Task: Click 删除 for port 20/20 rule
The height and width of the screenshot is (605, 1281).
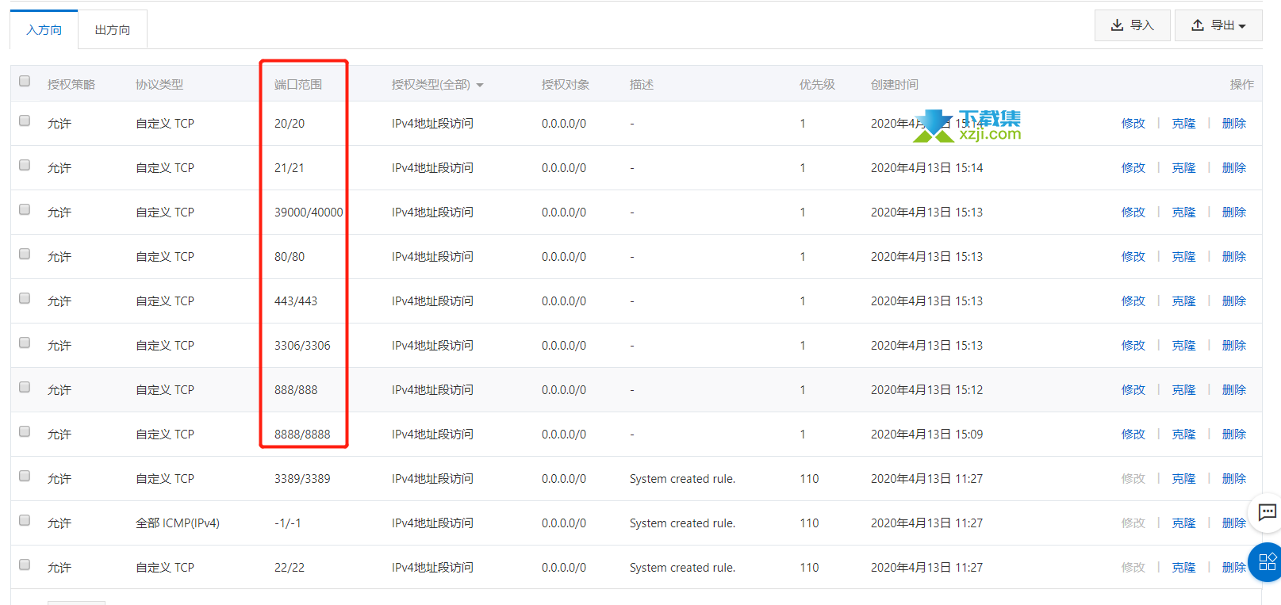Action: tap(1234, 124)
